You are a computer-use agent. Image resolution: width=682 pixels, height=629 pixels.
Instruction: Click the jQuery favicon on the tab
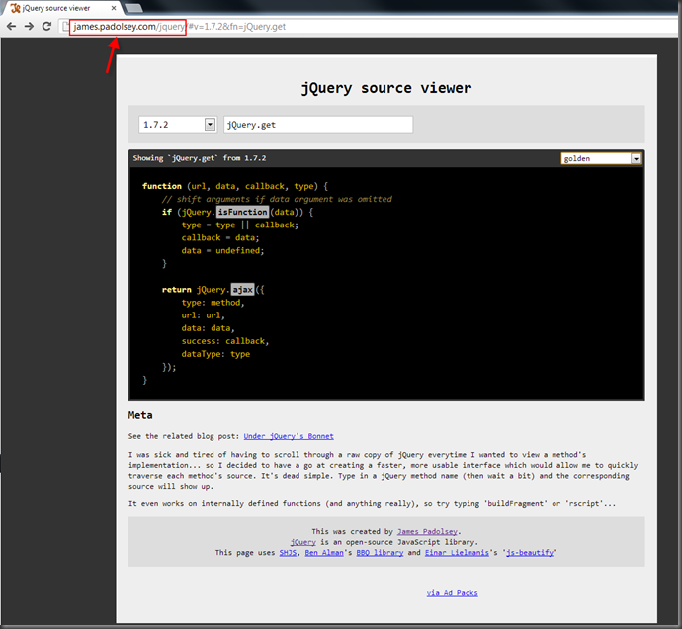click(15, 8)
